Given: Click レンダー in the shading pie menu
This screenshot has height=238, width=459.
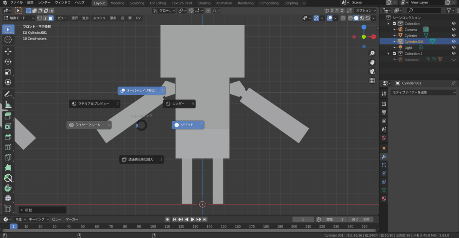Looking at the screenshot, I should (x=179, y=104).
